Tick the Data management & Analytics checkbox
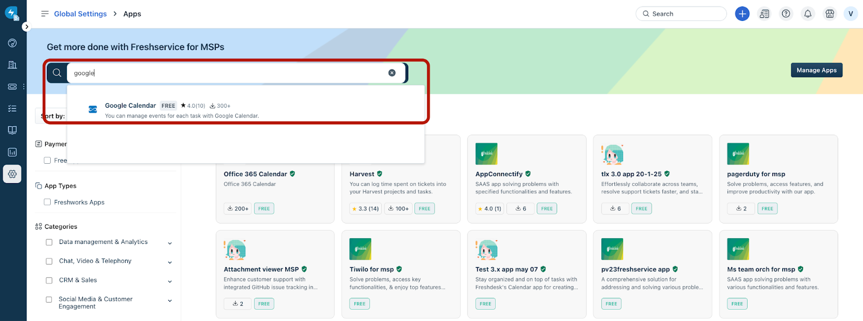Screen dimensions: 863x321 [49, 242]
